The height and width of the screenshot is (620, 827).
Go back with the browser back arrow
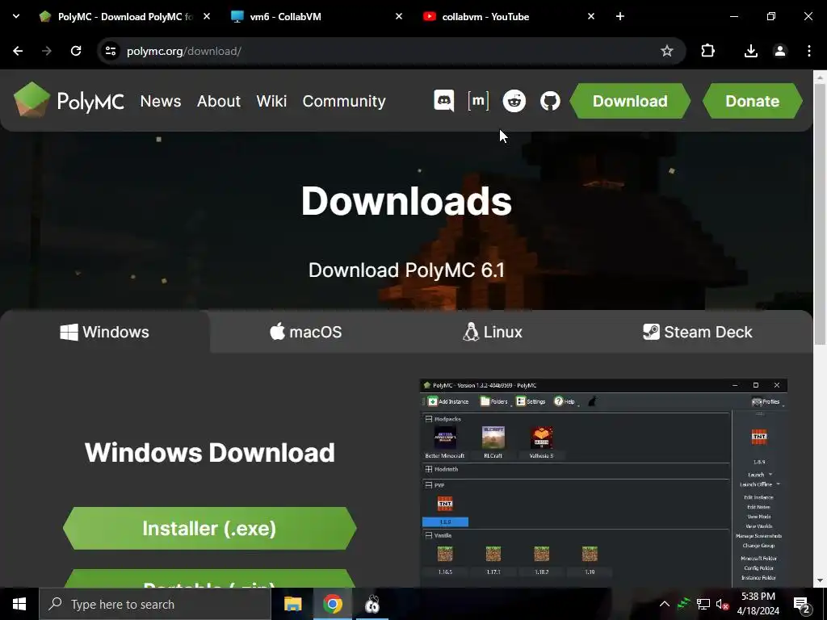(18, 51)
